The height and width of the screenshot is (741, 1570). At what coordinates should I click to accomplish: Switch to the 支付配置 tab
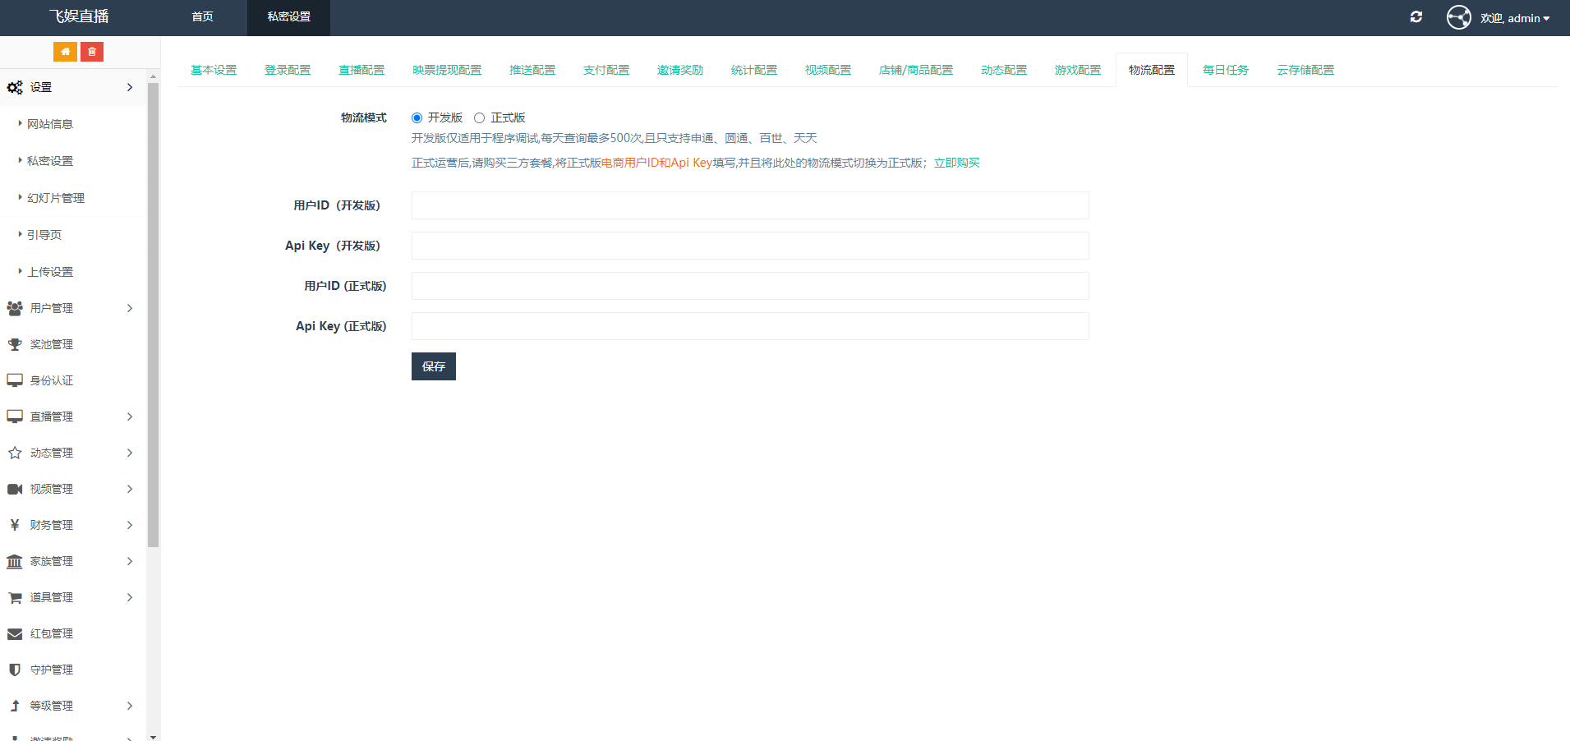(605, 70)
